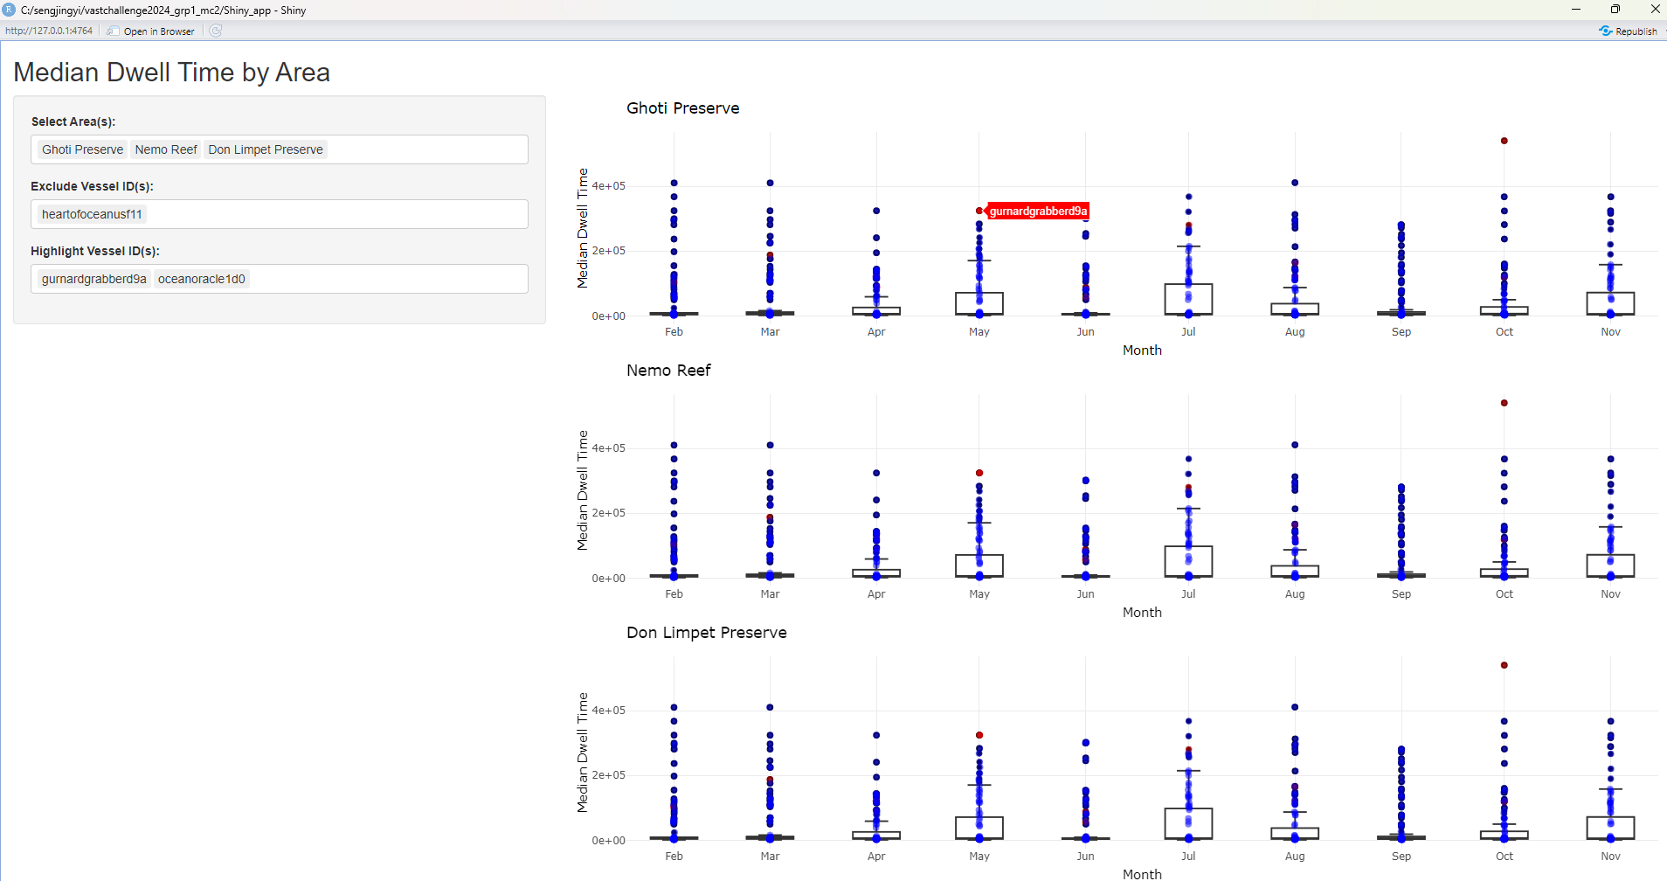The height and width of the screenshot is (881, 1667).
Task: Reload the app with the refresh icon
Action: click(x=216, y=31)
